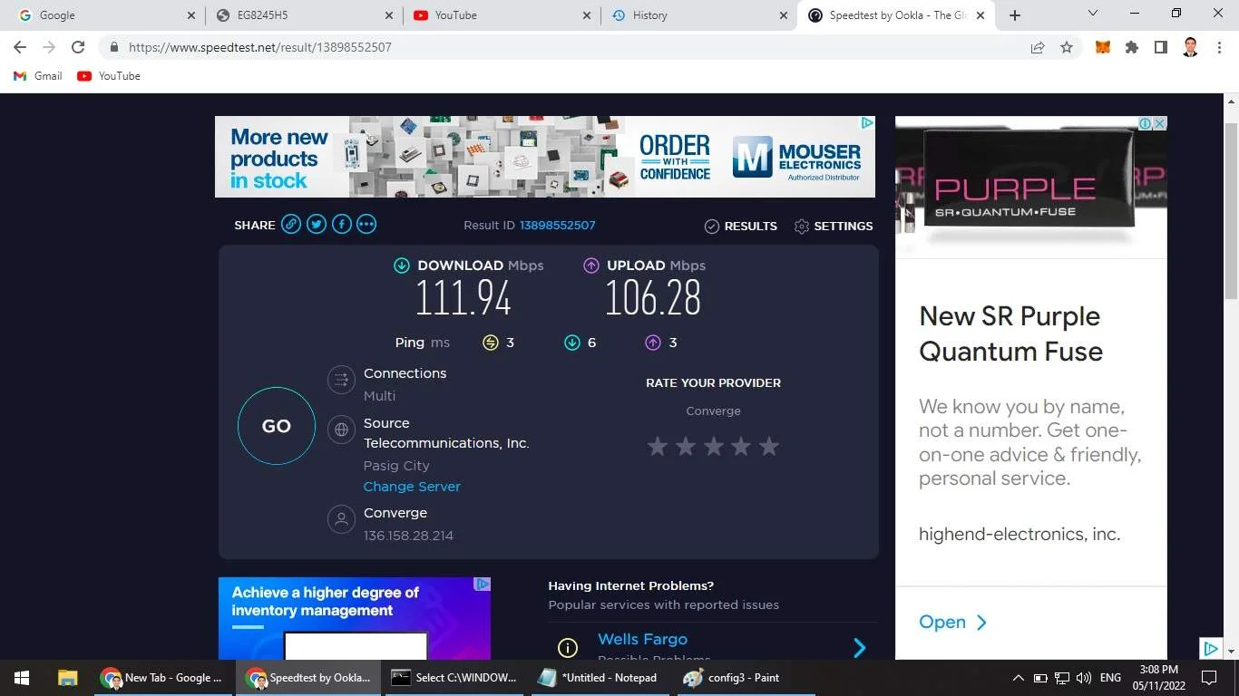Image resolution: width=1239 pixels, height=696 pixels.
Task: Copy the share link icon
Action: pyautogui.click(x=291, y=225)
